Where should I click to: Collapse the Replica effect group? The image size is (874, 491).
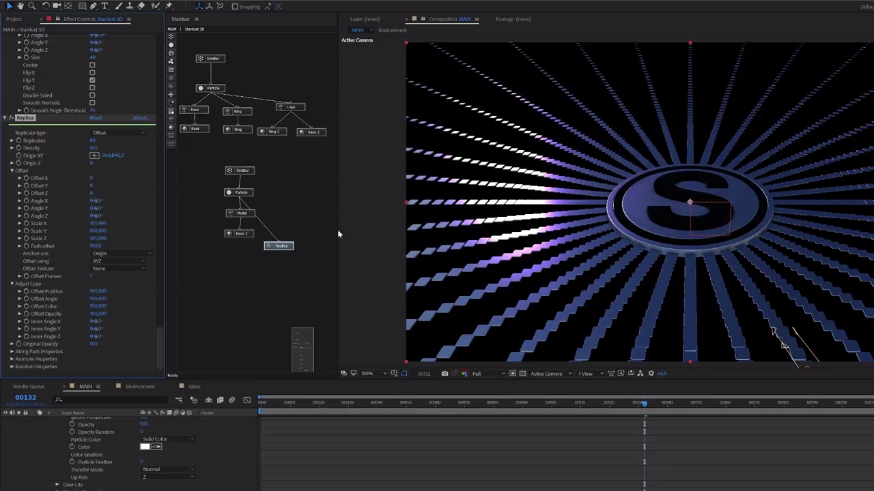click(x=5, y=118)
